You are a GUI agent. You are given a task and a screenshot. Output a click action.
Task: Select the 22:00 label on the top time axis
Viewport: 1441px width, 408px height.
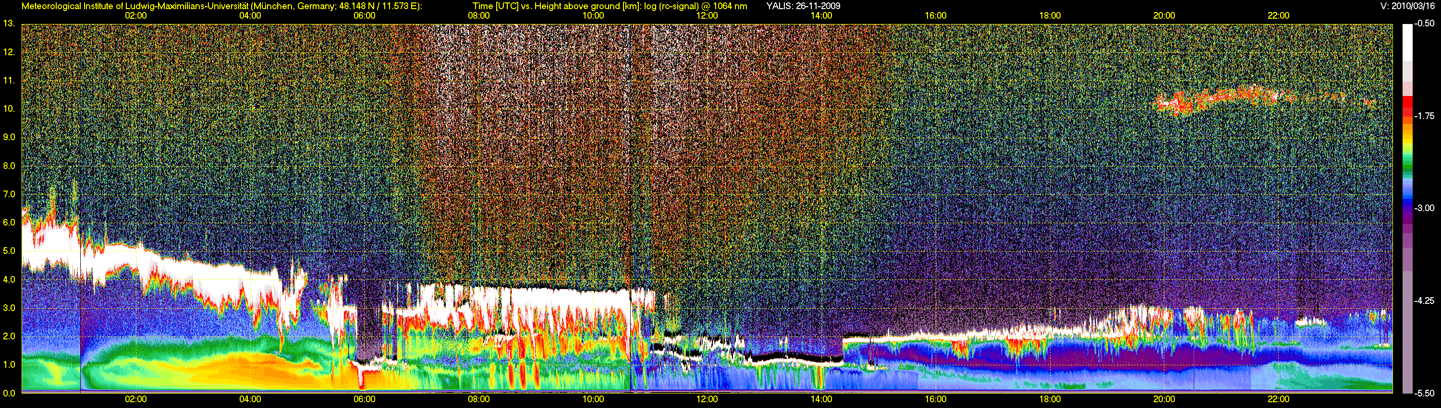pyautogui.click(x=1278, y=16)
